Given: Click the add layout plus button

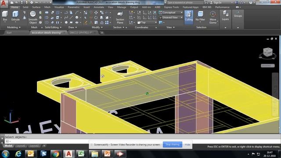Looking at the screenshot, I should (44, 146).
